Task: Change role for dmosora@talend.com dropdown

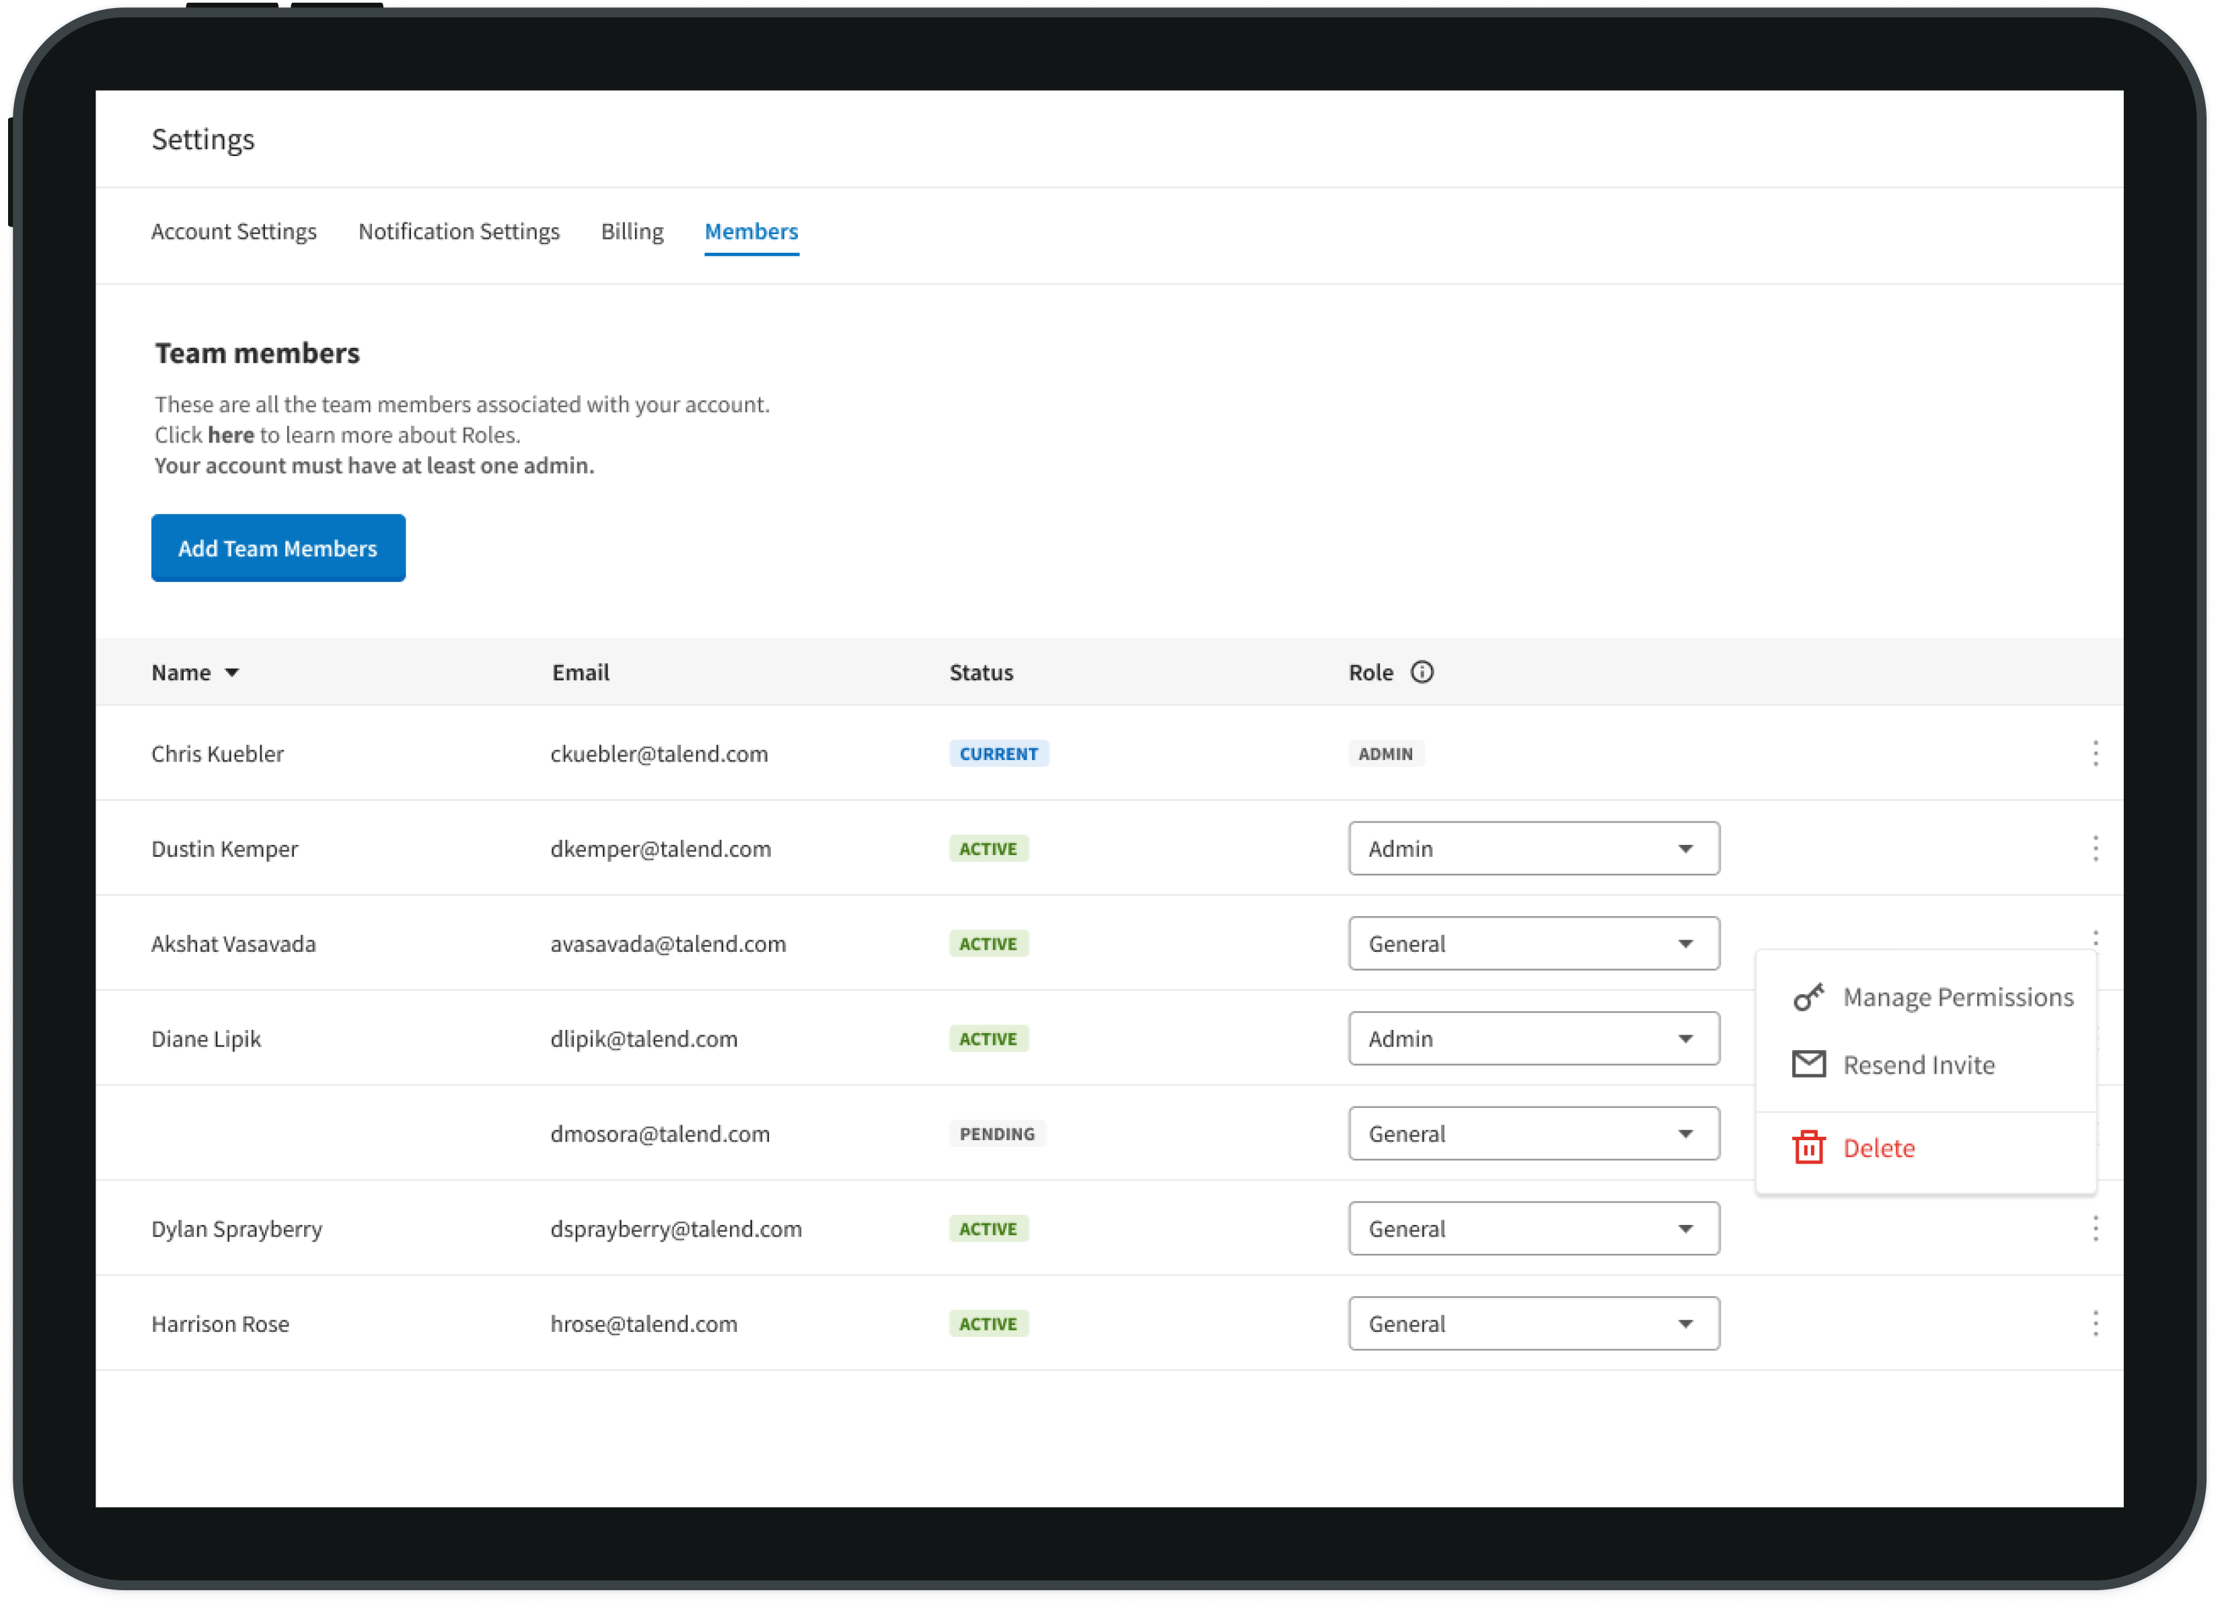Action: (x=1533, y=1133)
